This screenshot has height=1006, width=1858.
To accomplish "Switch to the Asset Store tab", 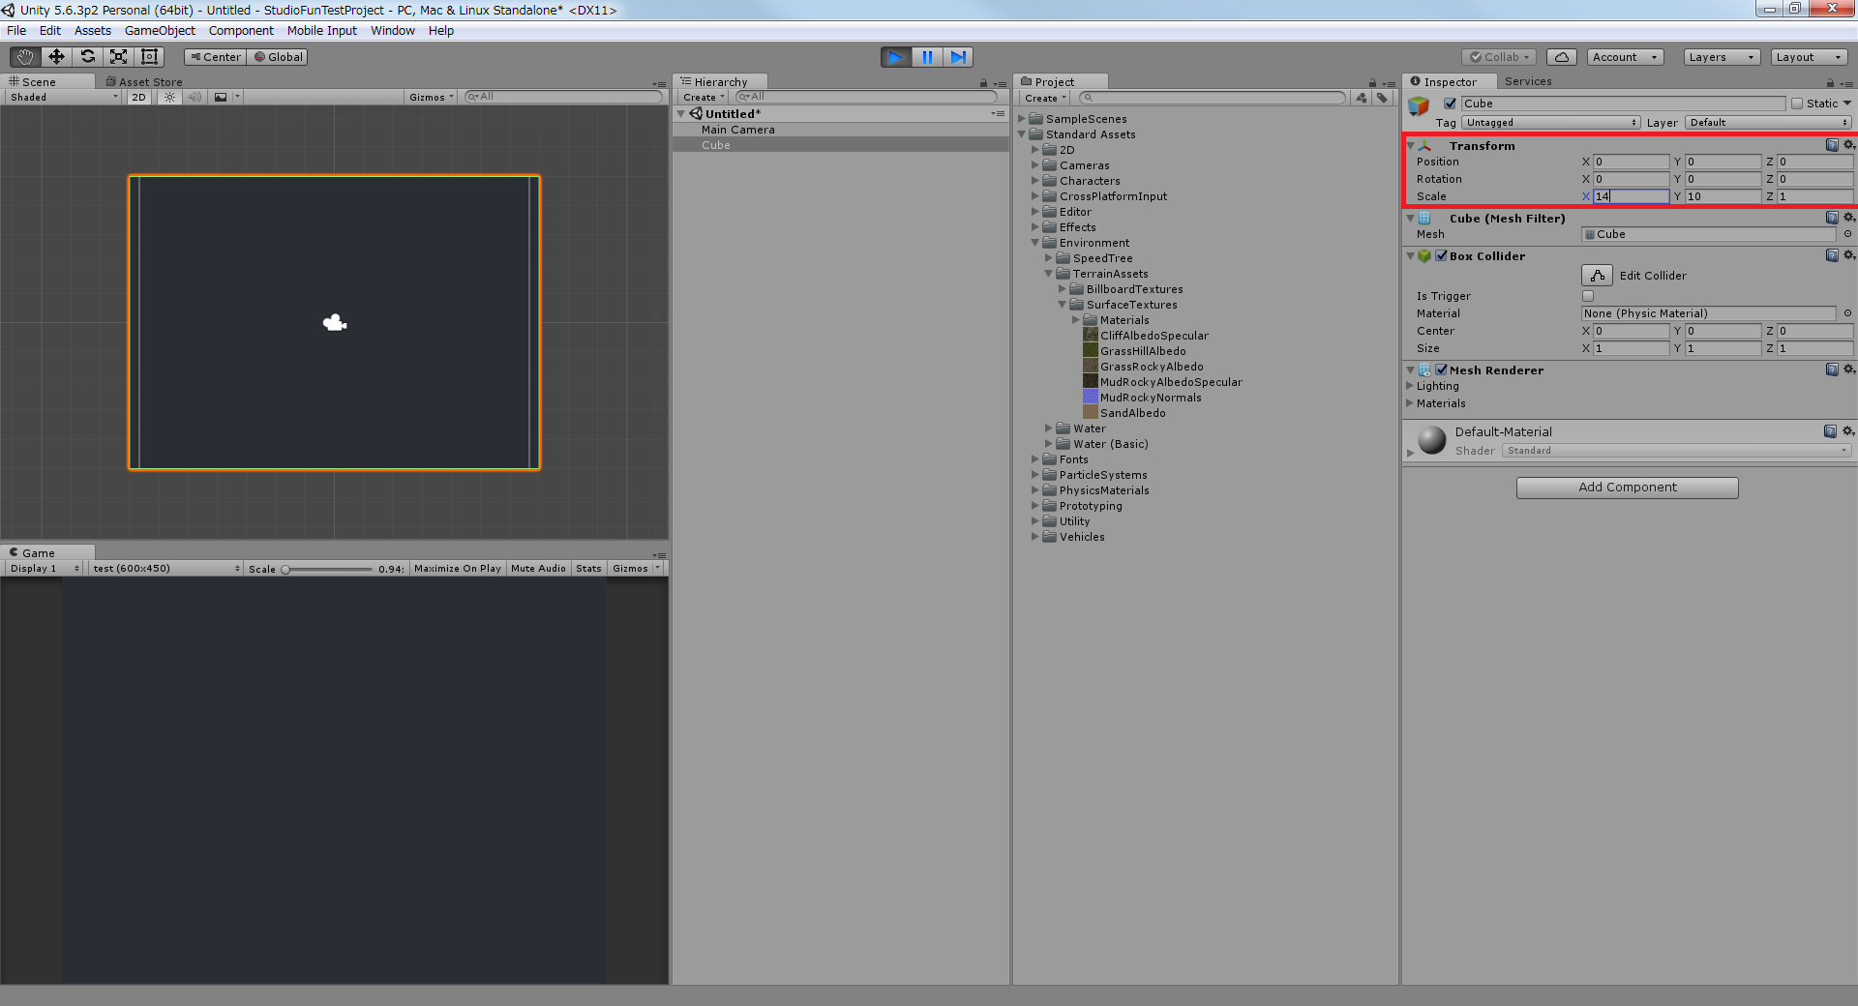I will [144, 82].
